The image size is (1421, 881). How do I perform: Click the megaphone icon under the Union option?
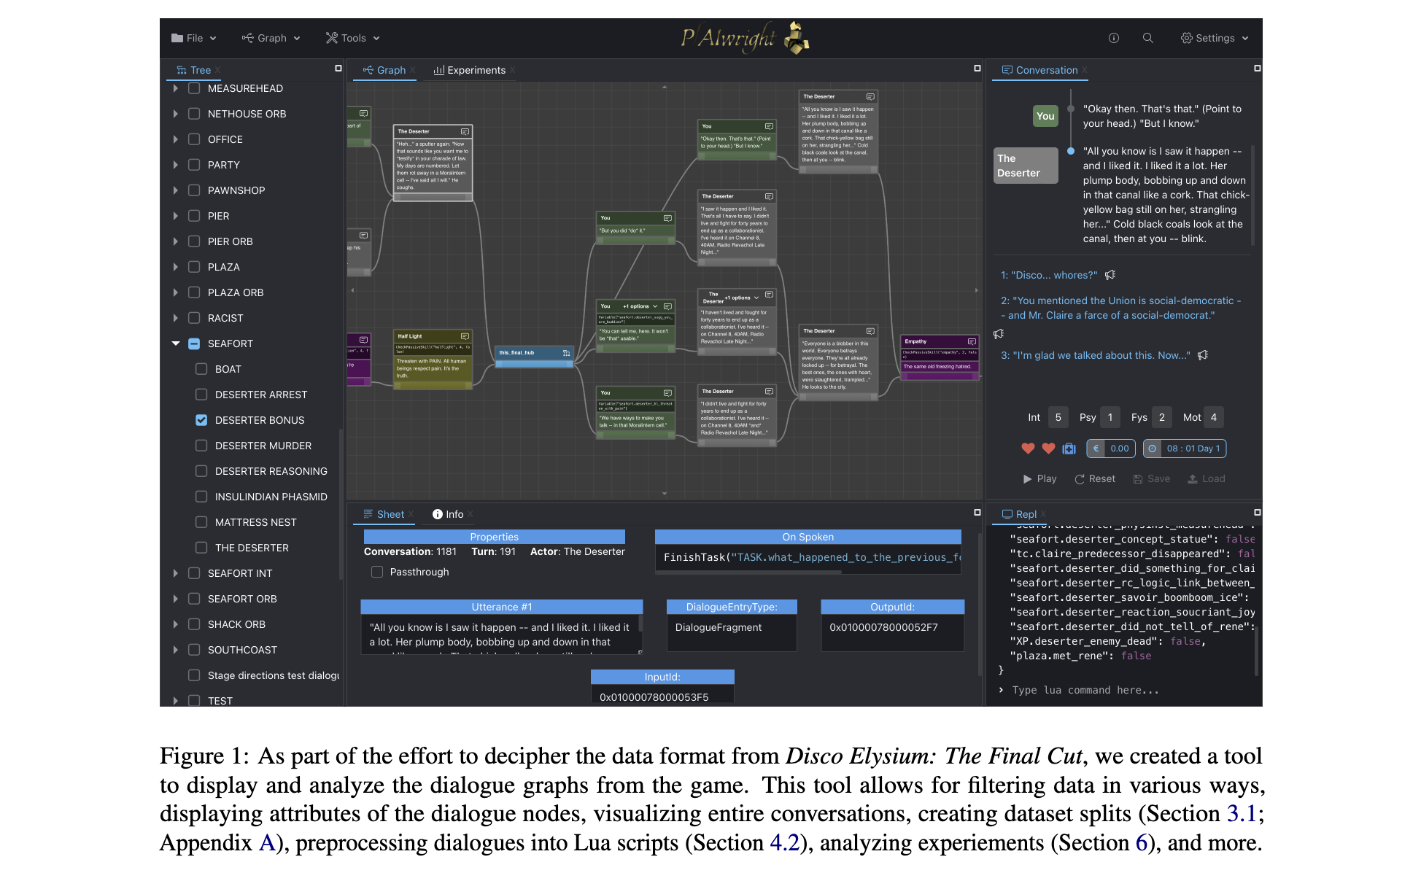click(999, 333)
